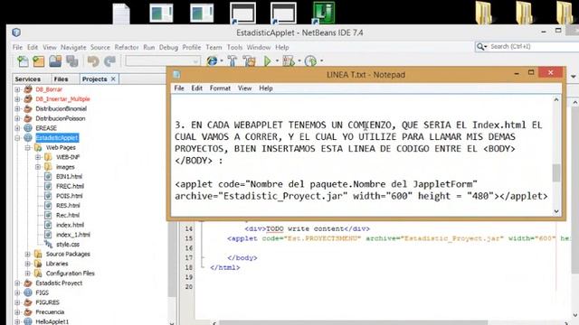Click the Libraries folder icon

click(x=38, y=264)
